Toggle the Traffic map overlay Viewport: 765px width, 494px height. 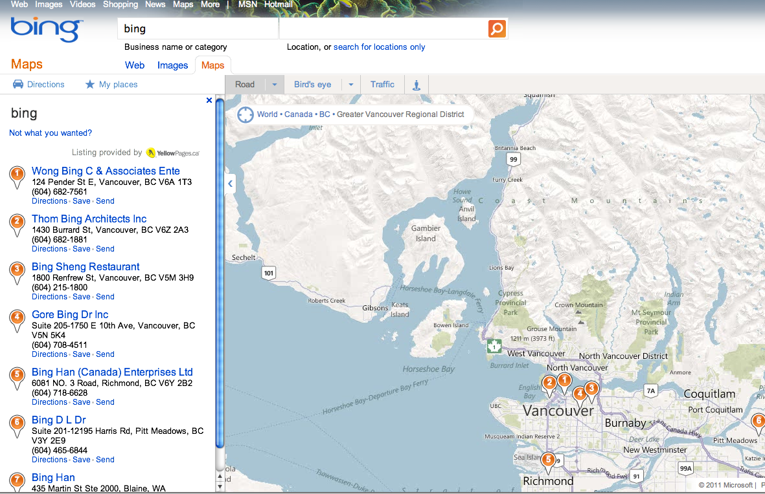pyautogui.click(x=382, y=85)
